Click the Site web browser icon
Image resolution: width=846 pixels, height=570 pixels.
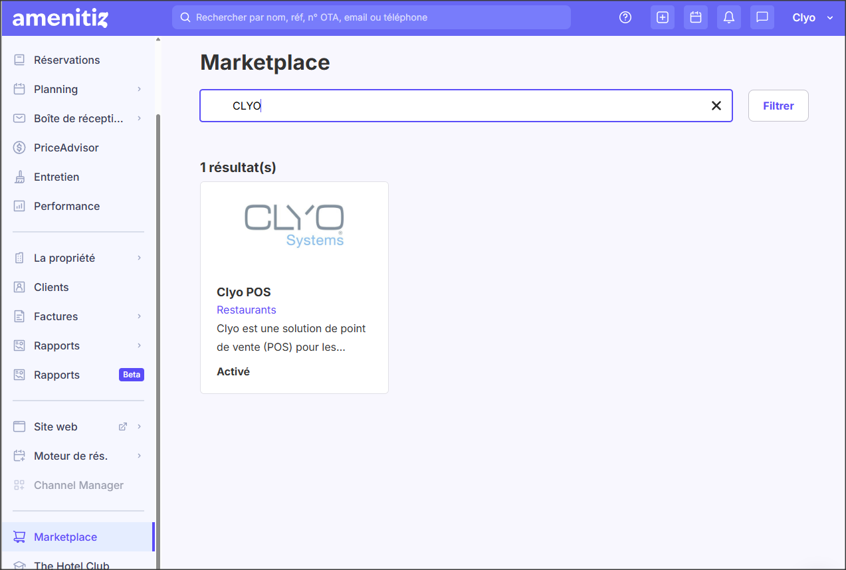click(19, 427)
